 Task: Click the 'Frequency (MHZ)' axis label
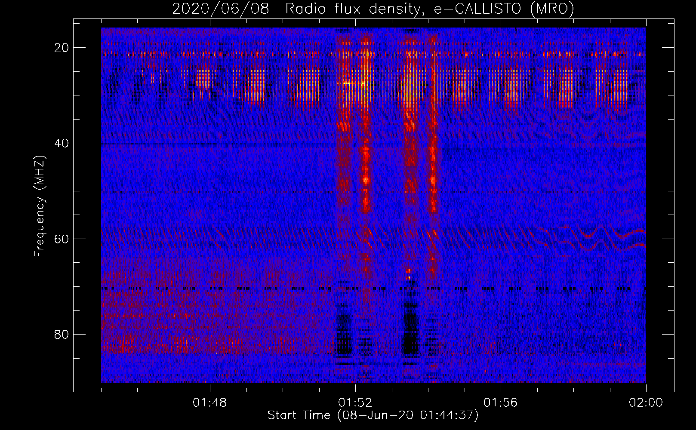point(40,206)
